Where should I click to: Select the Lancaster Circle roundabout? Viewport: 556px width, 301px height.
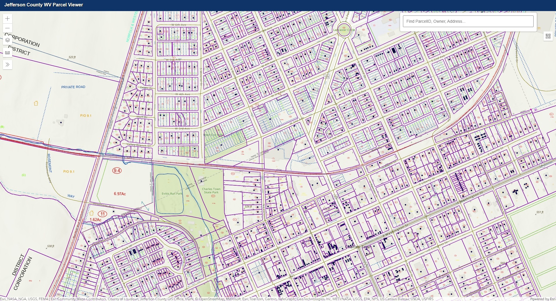(344, 30)
